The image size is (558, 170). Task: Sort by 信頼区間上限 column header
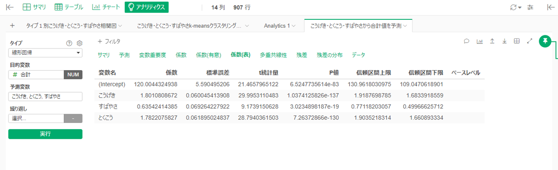coord(374,73)
